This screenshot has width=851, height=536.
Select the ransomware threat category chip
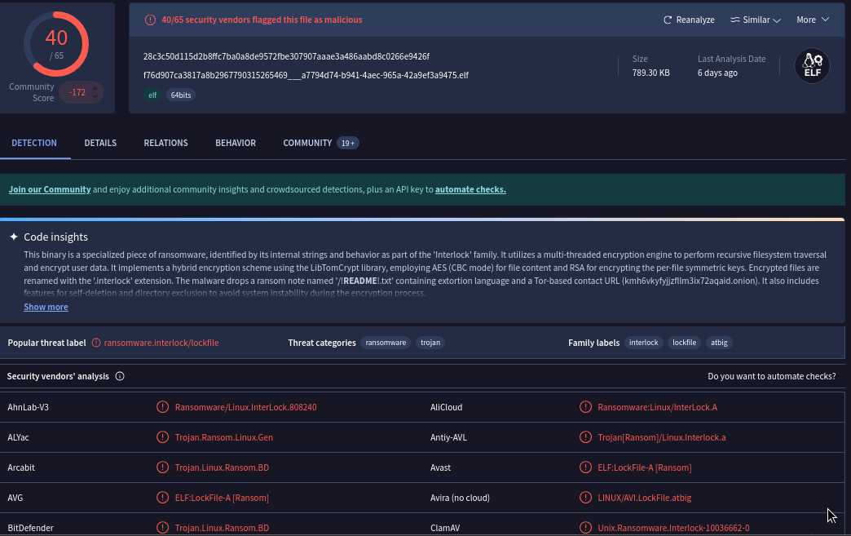tap(386, 343)
